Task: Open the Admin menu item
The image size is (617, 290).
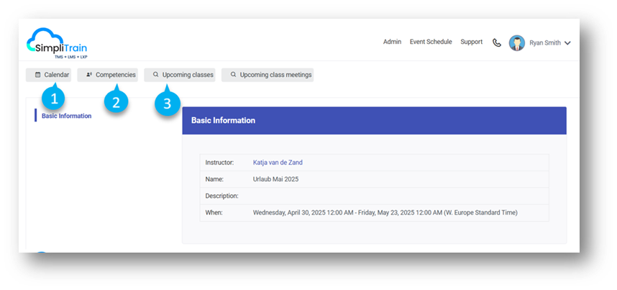Action: coord(392,42)
